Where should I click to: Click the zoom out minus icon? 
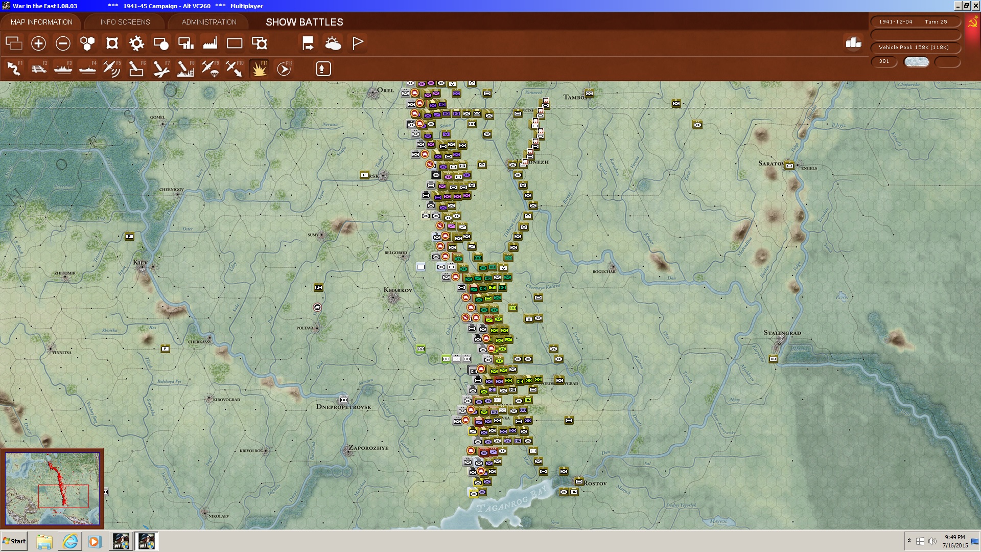pos(63,43)
